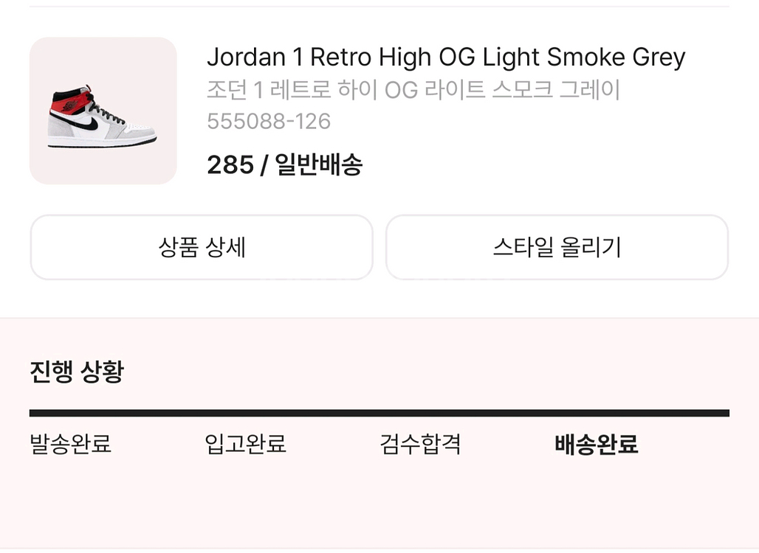
Task: Select the 검수합격 progress step
Action: pos(420,445)
